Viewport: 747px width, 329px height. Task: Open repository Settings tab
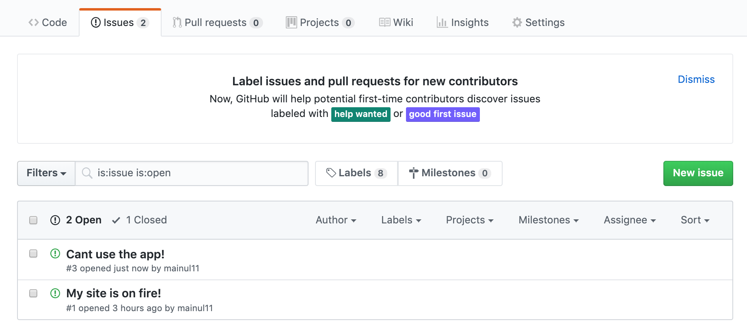click(x=538, y=22)
